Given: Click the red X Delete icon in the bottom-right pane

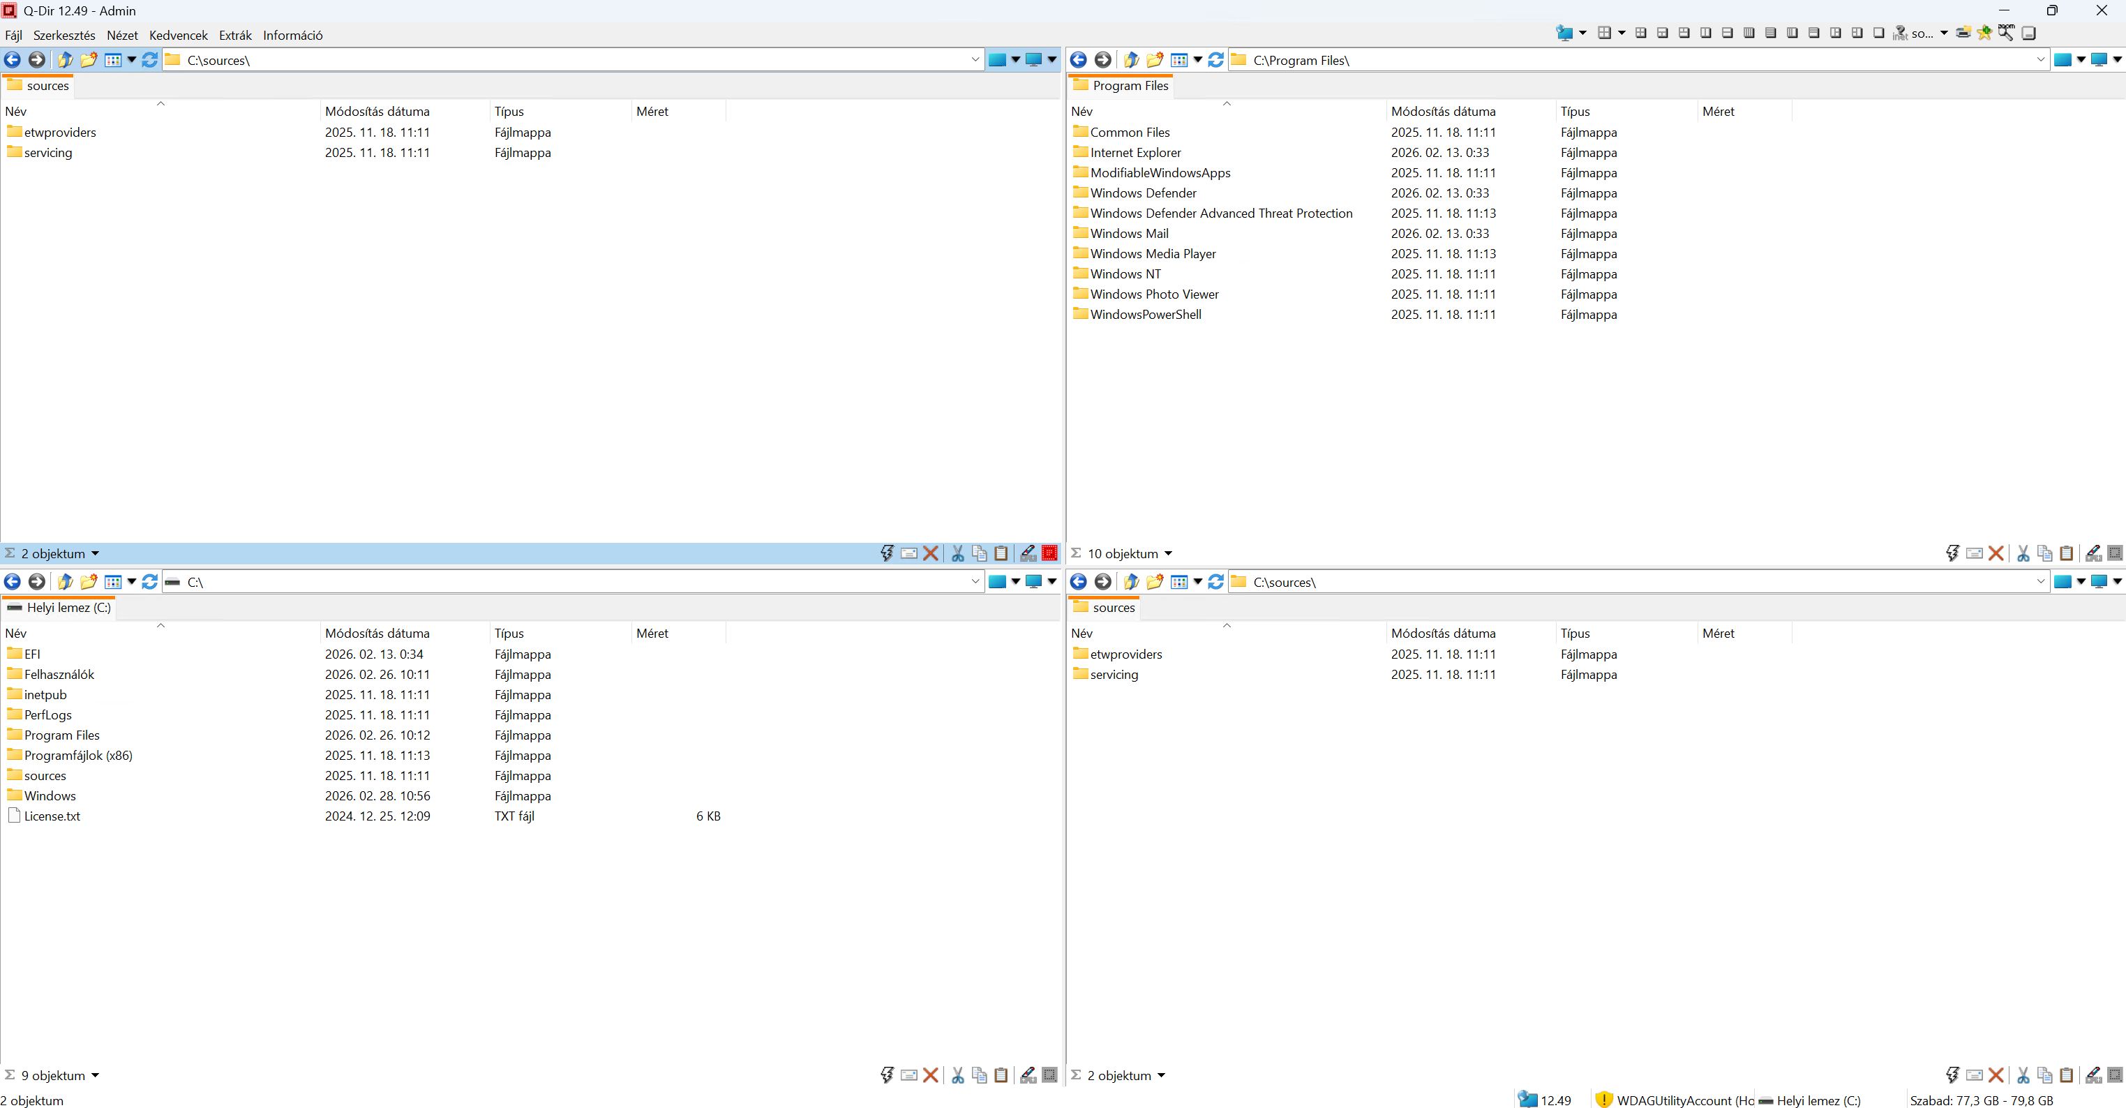Looking at the screenshot, I should coord(1996,1075).
